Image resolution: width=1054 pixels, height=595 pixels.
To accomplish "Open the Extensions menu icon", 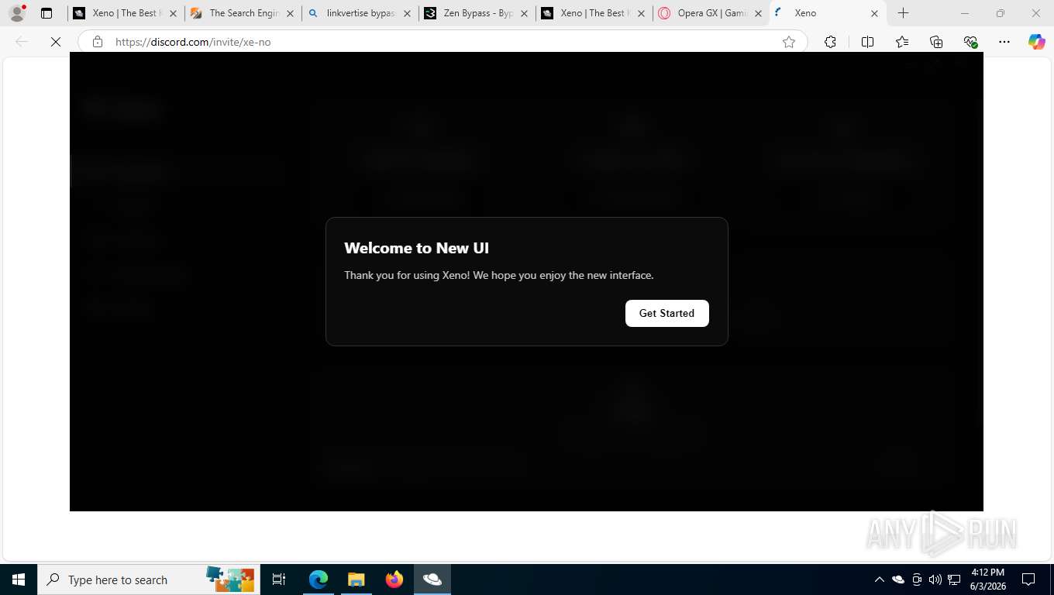I will coord(830,42).
